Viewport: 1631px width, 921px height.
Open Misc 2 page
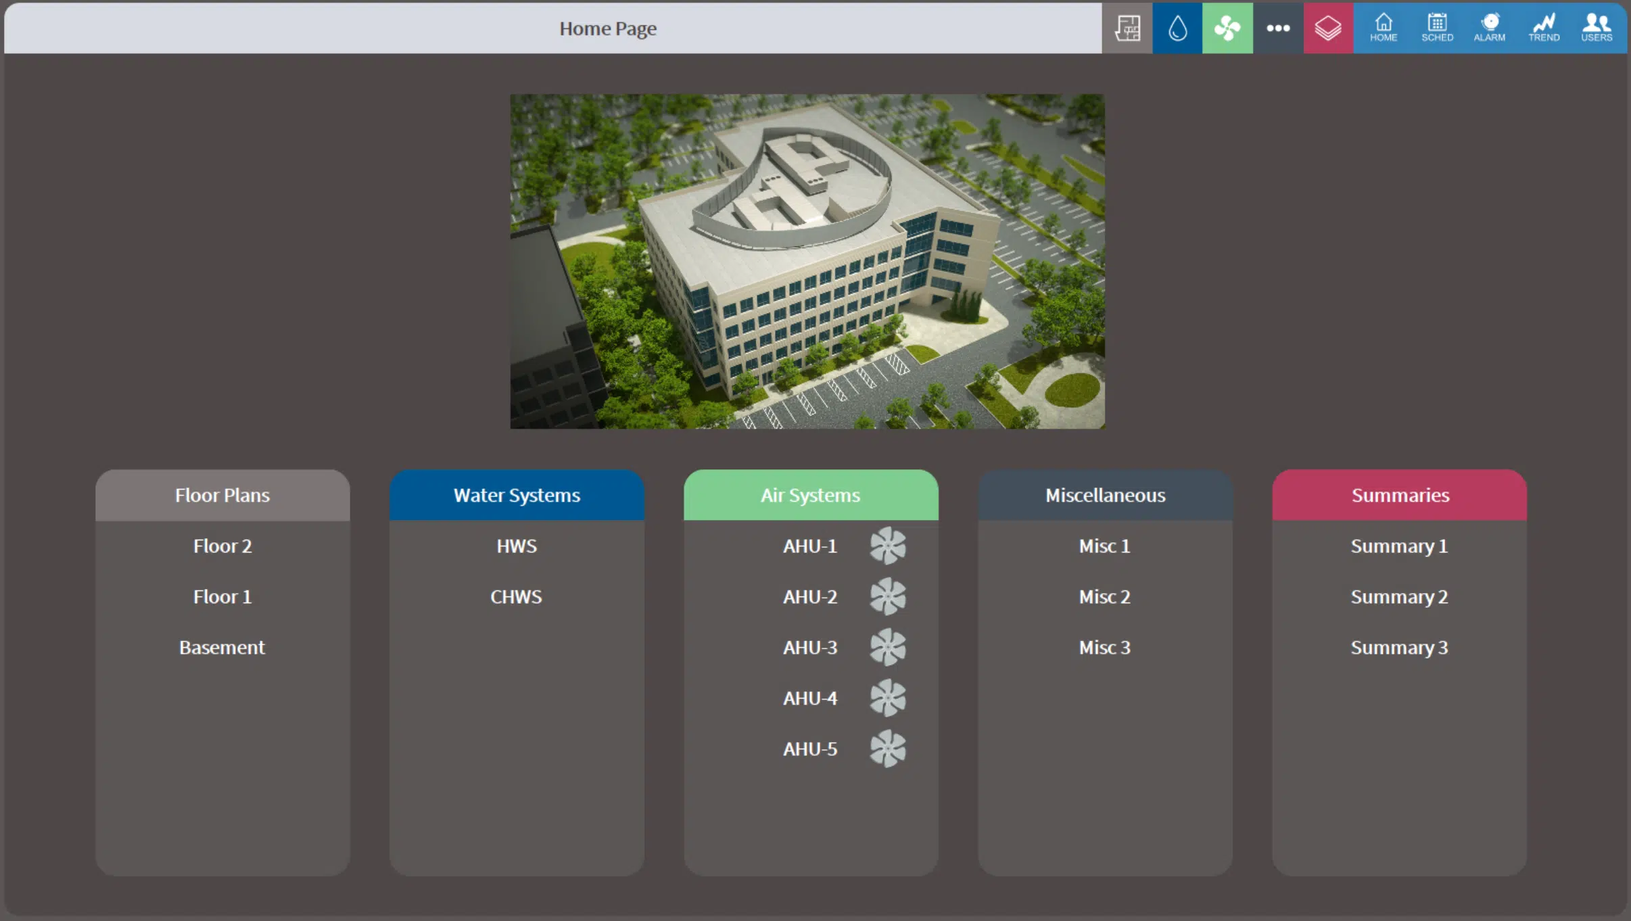coord(1105,596)
